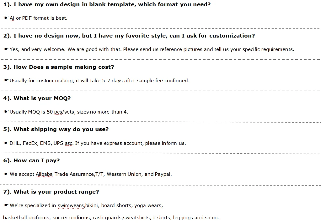Select the "What is your MOQ?" heading
Viewport: 321px width, 223px height.
(x=37, y=98)
